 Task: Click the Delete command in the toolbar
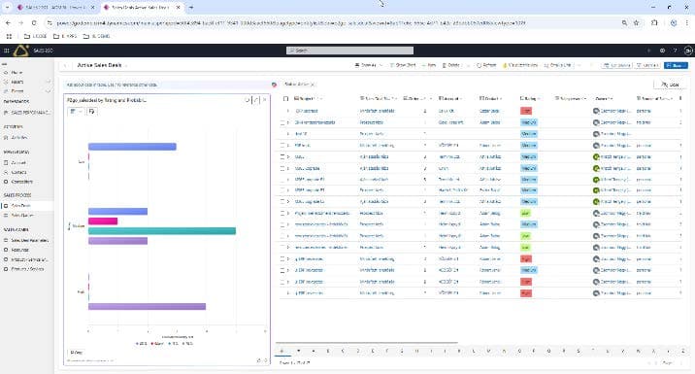pos(450,65)
